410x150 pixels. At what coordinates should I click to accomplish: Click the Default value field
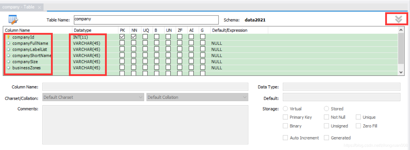[x=341, y=97]
